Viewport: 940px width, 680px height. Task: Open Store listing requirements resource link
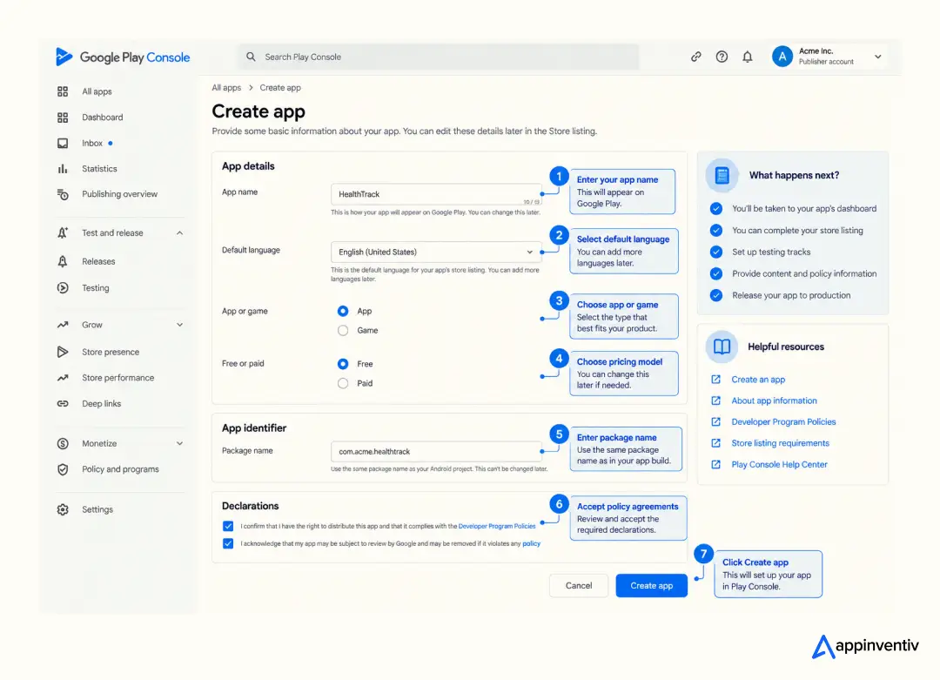pos(781,443)
